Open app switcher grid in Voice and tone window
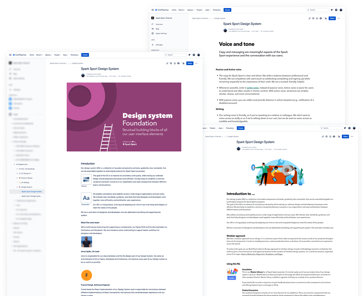The height and width of the screenshot is (296, 362). point(153,10)
